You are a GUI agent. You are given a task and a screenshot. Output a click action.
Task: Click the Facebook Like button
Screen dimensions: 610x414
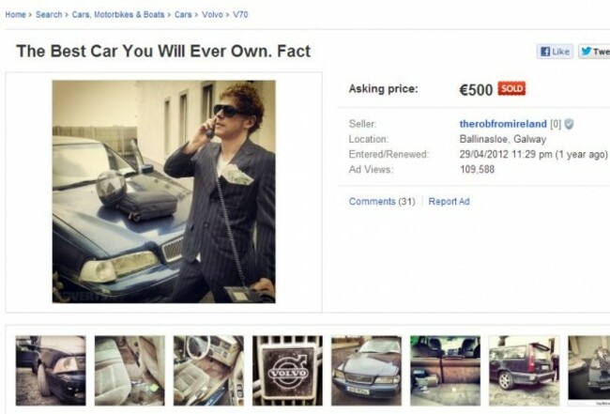tap(555, 52)
